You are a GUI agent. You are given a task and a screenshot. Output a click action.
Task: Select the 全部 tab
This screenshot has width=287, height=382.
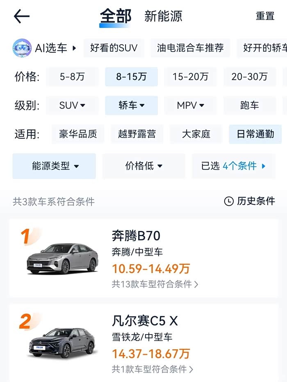[116, 16]
